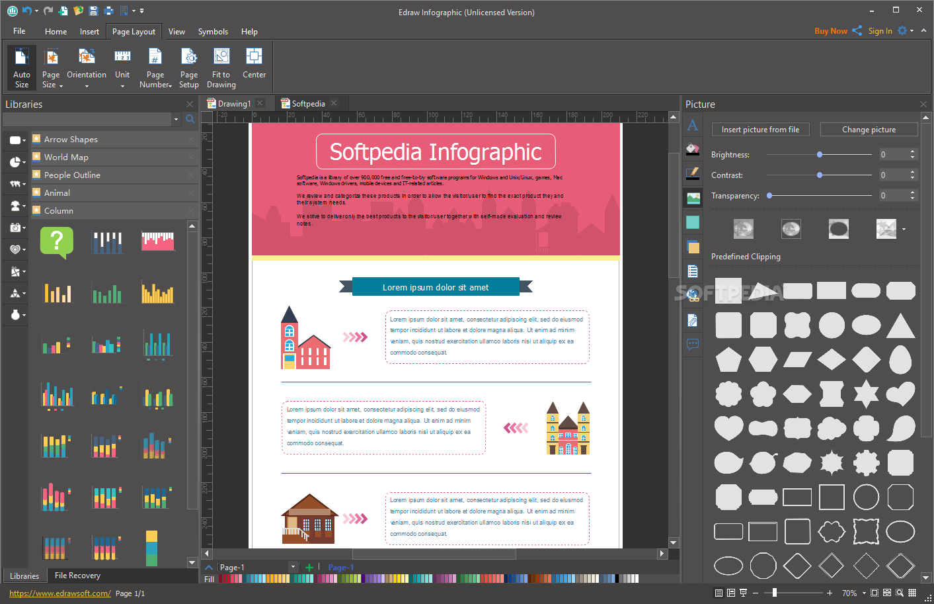The image size is (934, 604).
Task: Select the Arrow Shapes library row
Action: tap(114, 139)
